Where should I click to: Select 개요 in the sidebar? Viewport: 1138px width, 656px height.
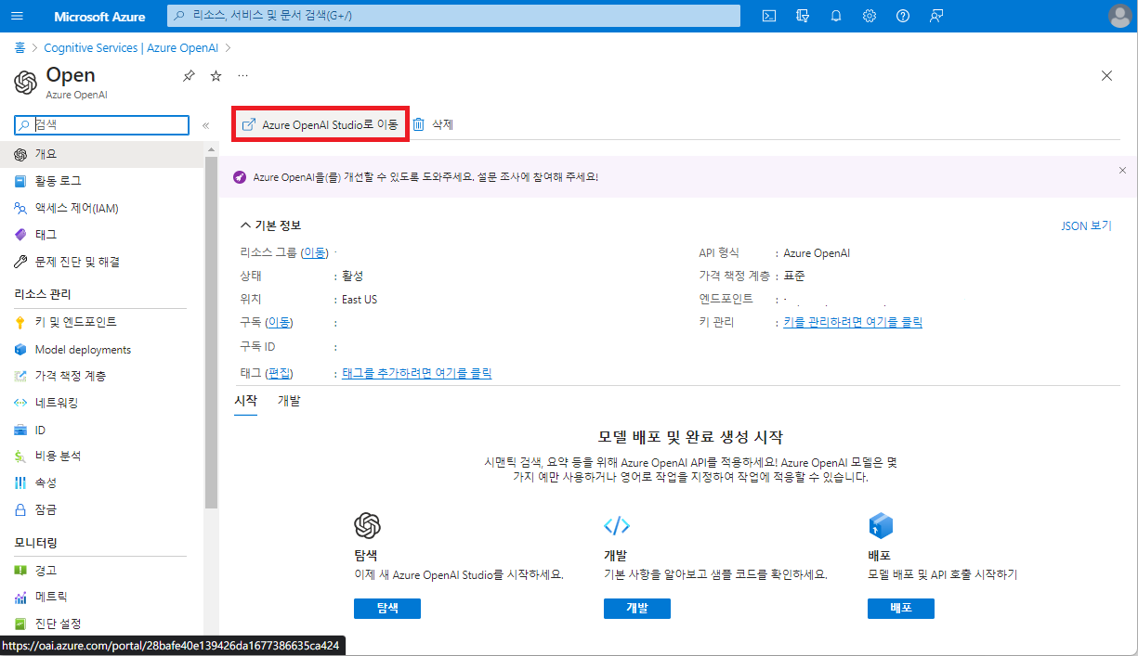coord(102,154)
